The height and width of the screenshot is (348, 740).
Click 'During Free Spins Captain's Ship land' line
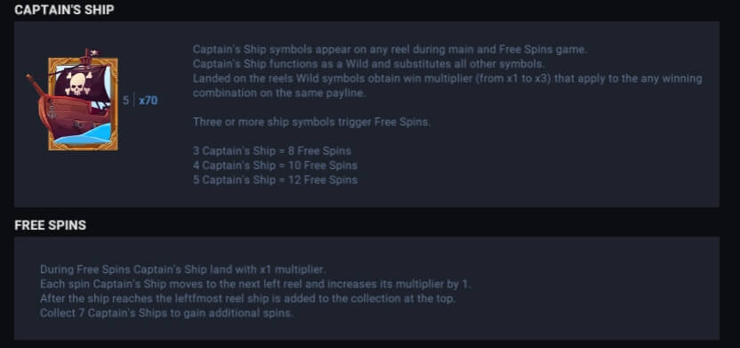click(x=182, y=270)
